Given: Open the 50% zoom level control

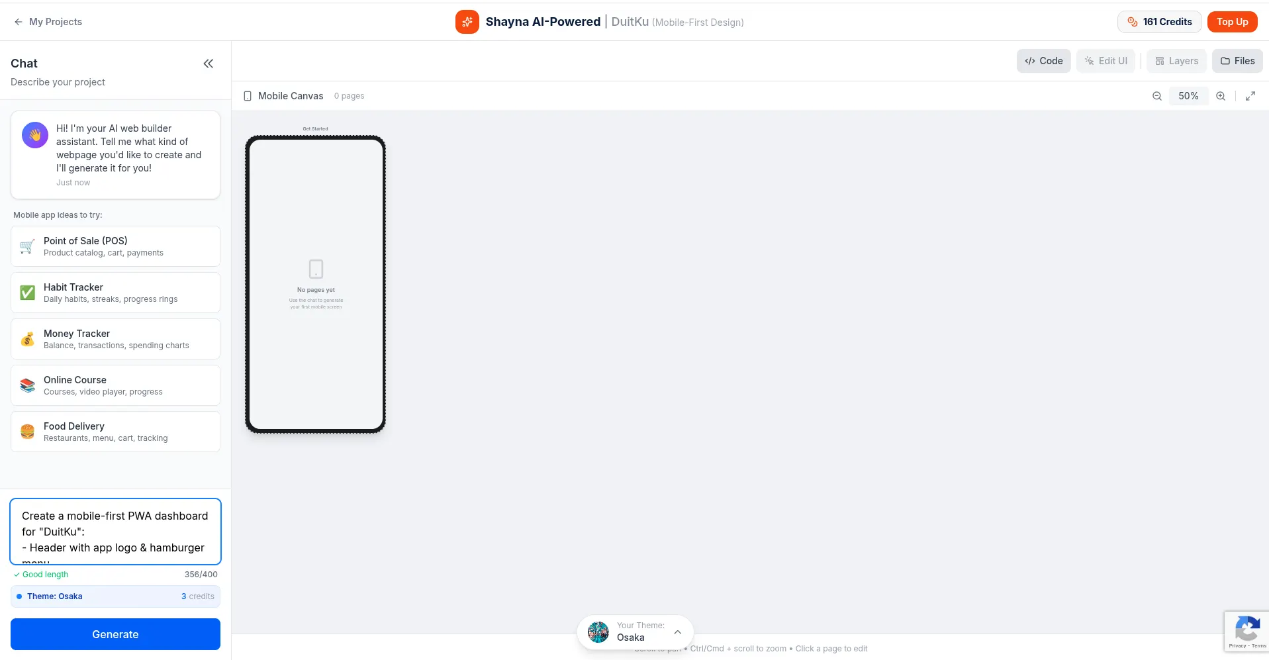Looking at the screenshot, I should click(x=1188, y=96).
